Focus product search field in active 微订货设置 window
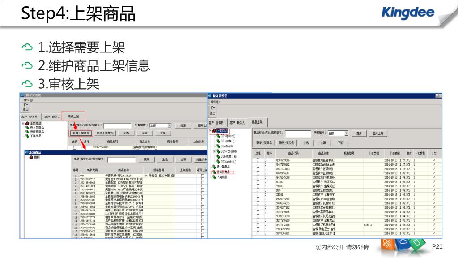The height and width of the screenshot is (258, 458). coord(298,133)
